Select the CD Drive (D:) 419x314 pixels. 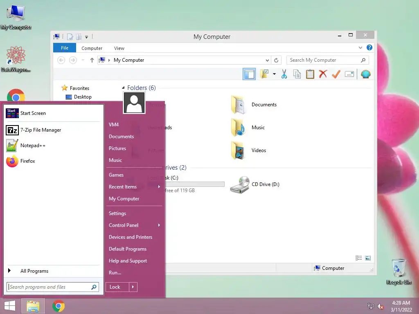(255, 184)
